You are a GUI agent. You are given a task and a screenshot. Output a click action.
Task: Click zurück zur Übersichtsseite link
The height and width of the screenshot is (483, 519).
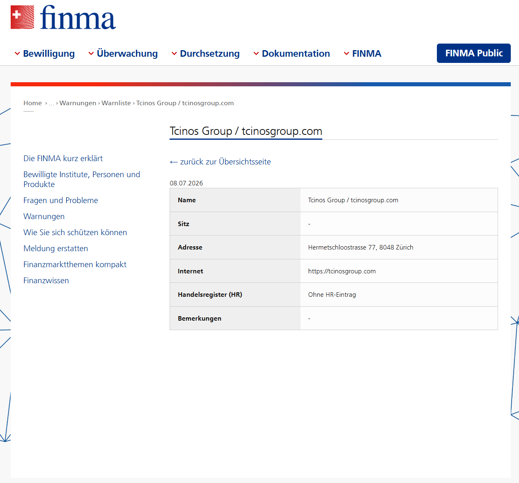pos(220,162)
